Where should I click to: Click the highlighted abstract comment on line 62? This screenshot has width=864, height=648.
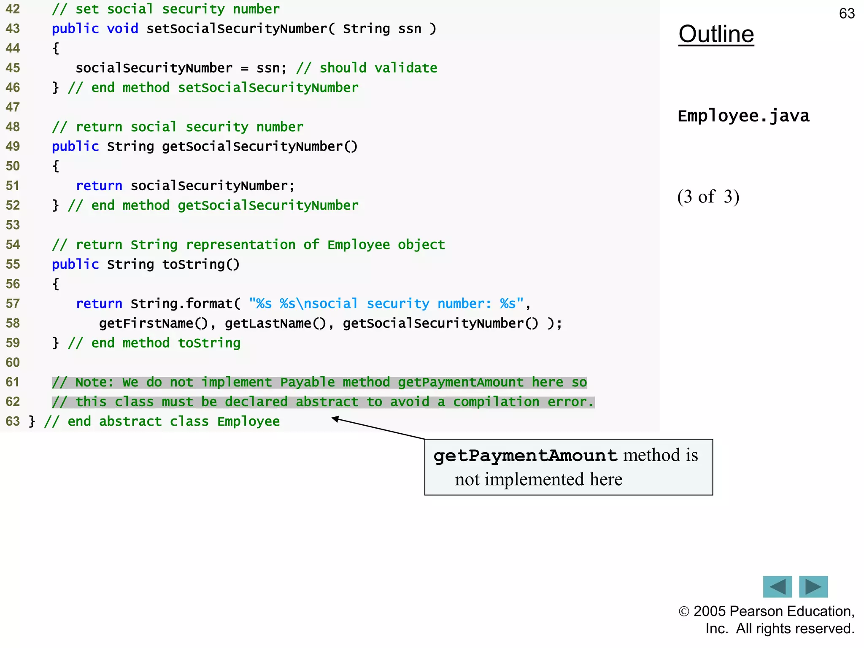click(x=323, y=402)
